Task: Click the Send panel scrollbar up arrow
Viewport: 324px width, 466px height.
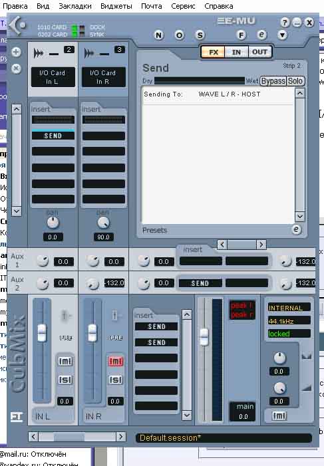Action: [299, 93]
